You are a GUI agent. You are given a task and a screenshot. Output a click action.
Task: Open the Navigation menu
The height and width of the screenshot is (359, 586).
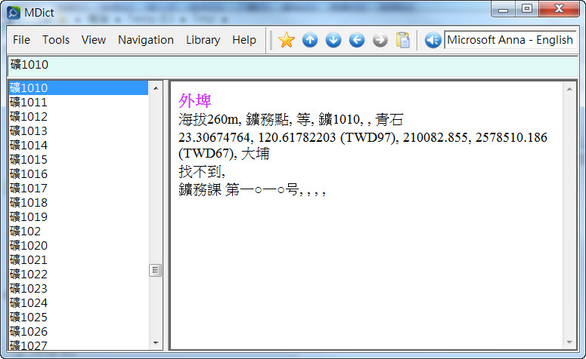146,40
